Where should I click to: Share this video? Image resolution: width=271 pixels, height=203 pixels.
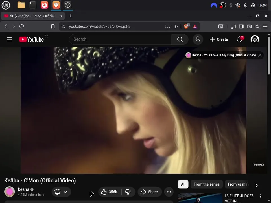[x=150, y=192]
